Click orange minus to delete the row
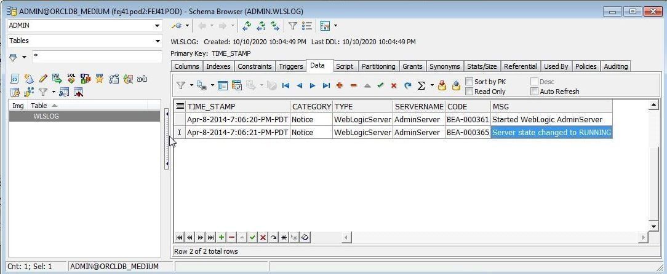This screenshot has height=274, width=667. 353,85
